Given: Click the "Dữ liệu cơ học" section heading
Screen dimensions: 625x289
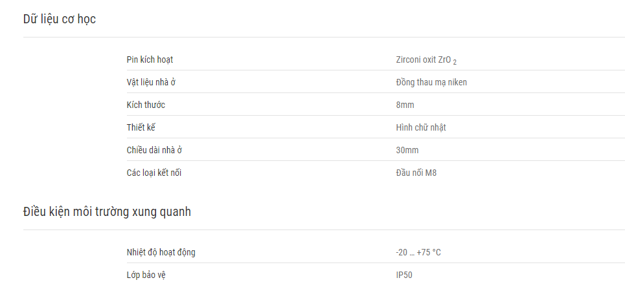Looking at the screenshot, I should 60,19.
